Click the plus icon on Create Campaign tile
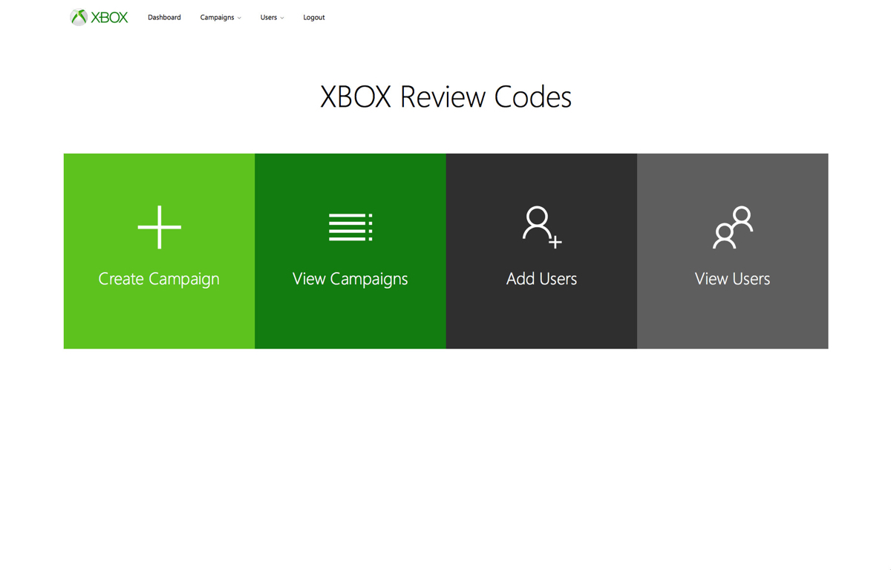Viewport: 891px width, 575px height. 159,228
